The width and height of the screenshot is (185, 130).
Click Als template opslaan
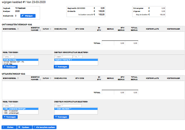click(x=44, y=127)
